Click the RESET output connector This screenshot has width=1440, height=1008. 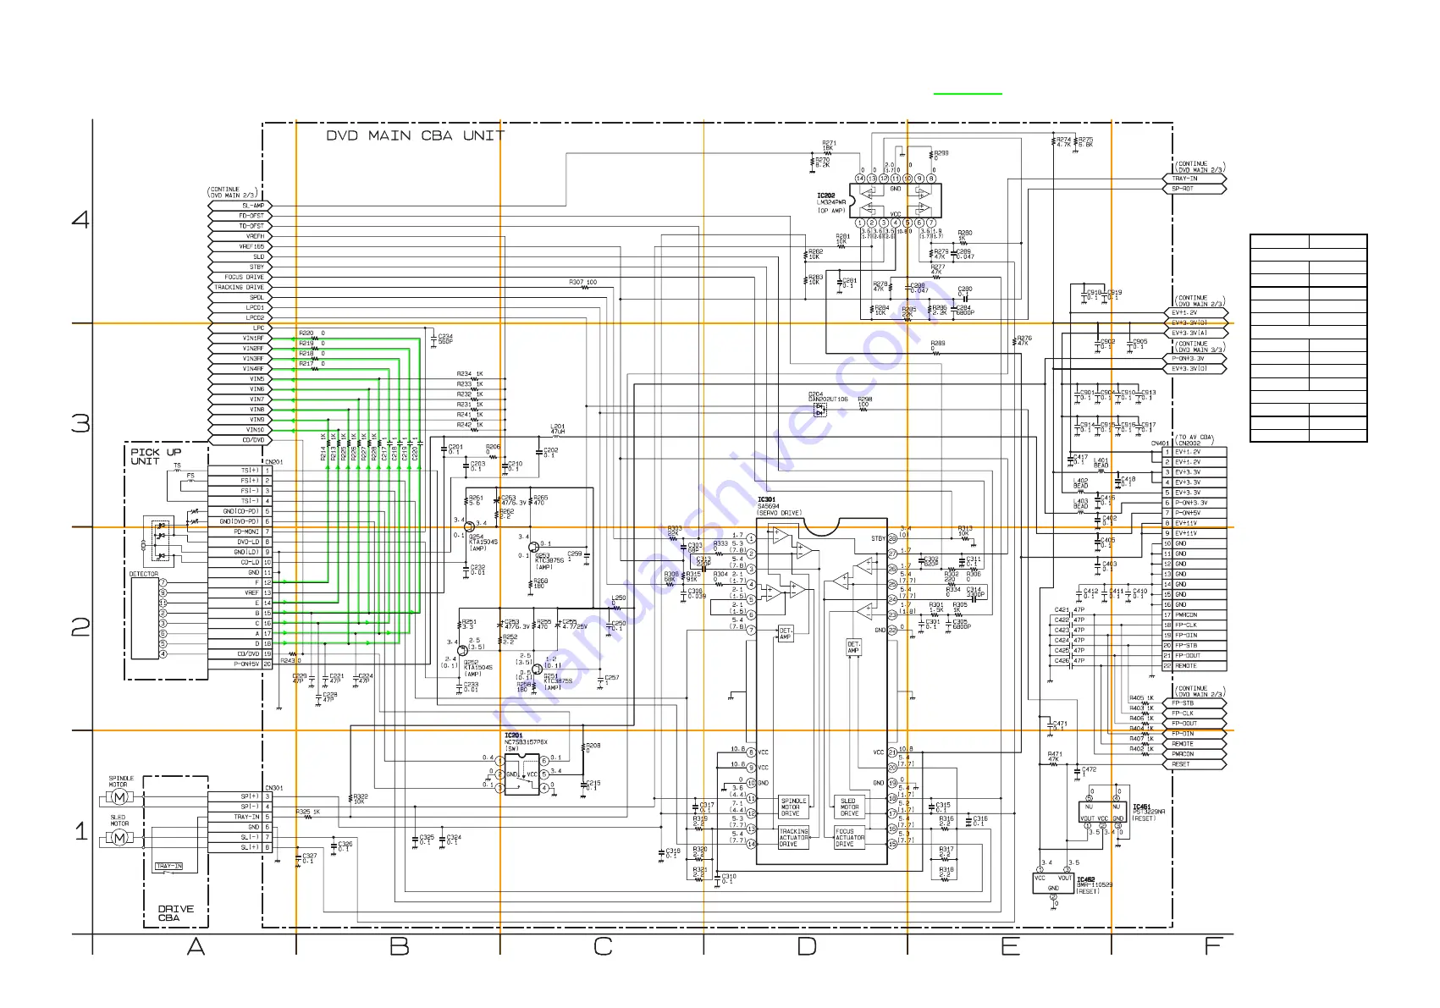1194,764
